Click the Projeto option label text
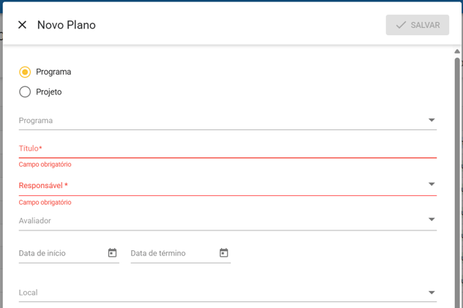 (49, 92)
